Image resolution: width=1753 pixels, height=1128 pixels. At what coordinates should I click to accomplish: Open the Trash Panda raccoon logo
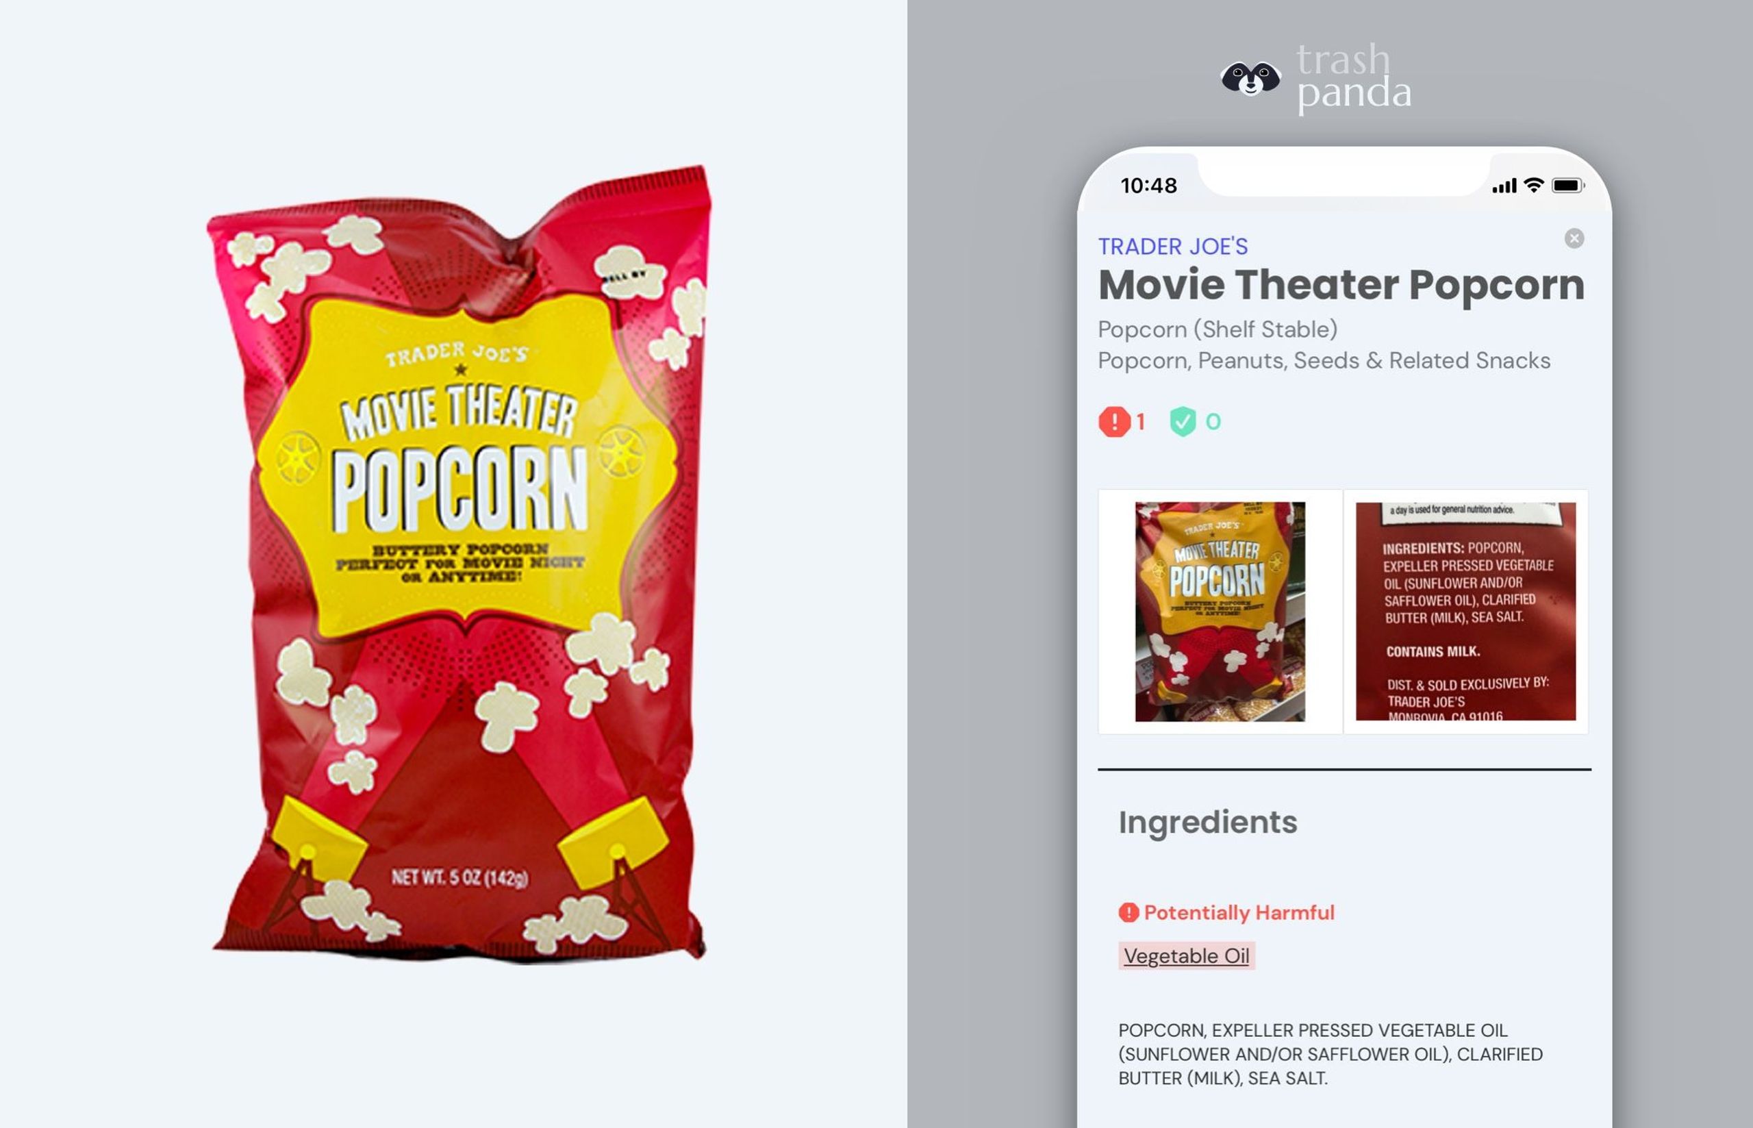click(x=1250, y=78)
